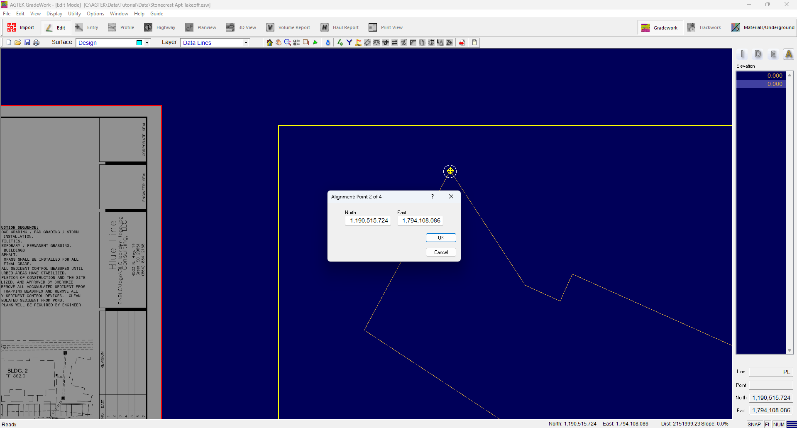
Task: Select the reverse direction arrows tool
Action: tap(394, 42)
